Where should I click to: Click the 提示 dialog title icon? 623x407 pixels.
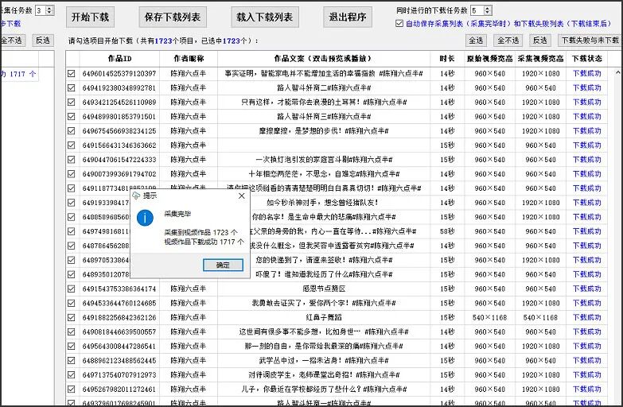(x=136, y=196)
